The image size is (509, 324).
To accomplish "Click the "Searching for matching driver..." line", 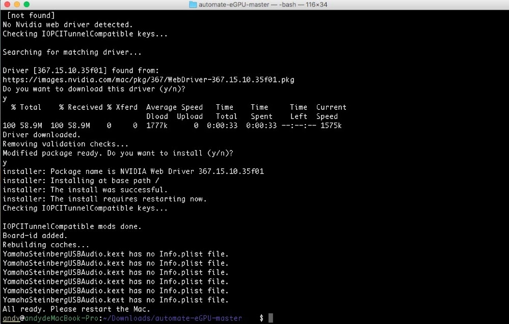I will coord(72,52).
